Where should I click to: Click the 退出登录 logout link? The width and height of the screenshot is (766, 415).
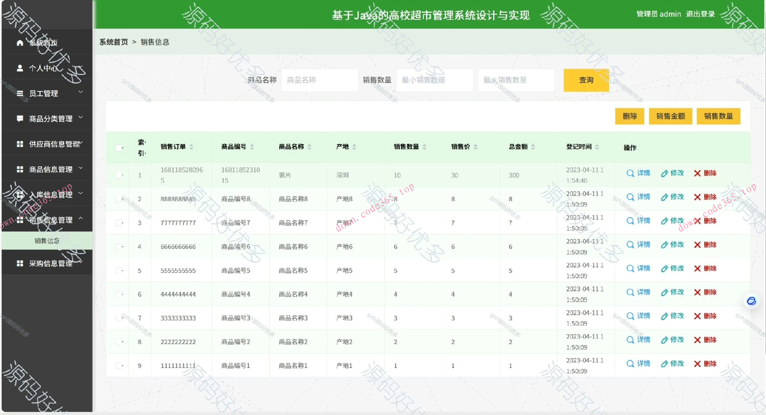pyautogui.click(x=700, y=14)
